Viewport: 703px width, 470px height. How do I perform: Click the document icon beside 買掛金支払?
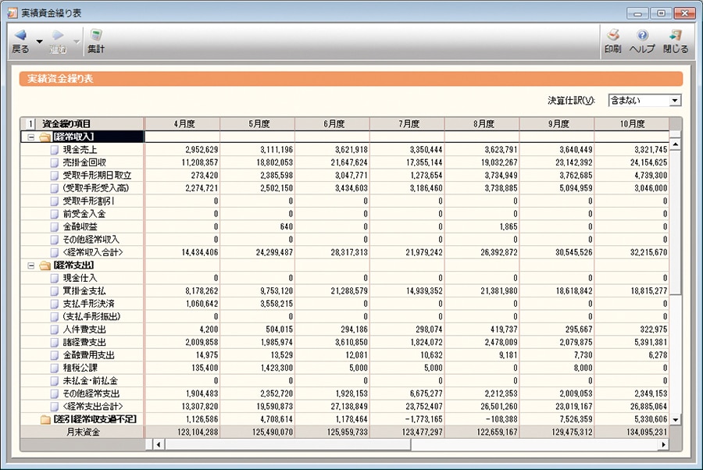[x=55, y=290]
